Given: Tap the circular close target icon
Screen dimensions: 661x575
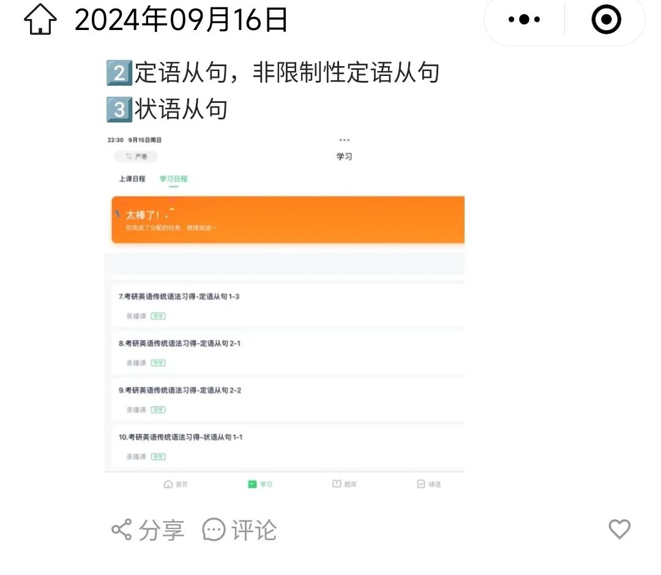Looking at the screenshot, I should (x=606, y=20).
